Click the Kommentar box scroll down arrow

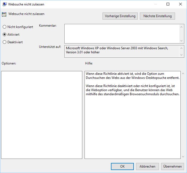point(181,41)
